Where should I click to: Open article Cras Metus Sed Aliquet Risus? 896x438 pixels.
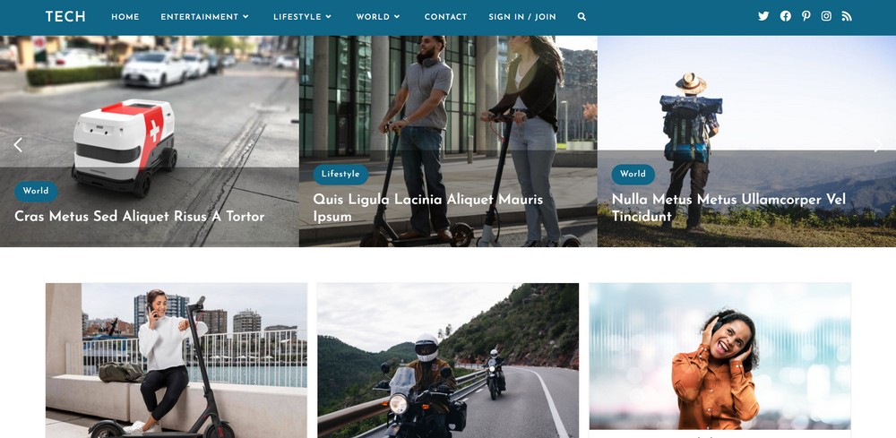[x=140, y=217]
